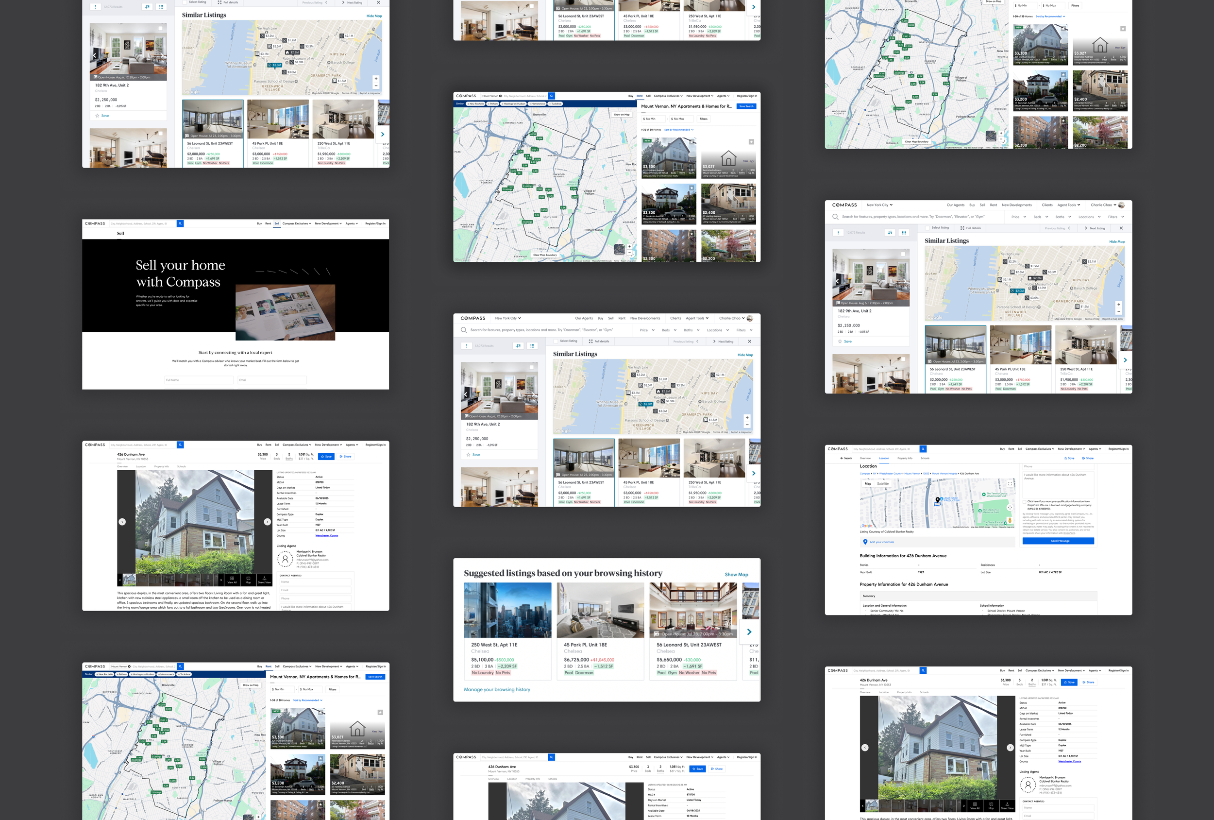Screen dimensions: 1214x820
Task: Select the Map view tab
Action: pyautogui.click(x=868, y=484)
